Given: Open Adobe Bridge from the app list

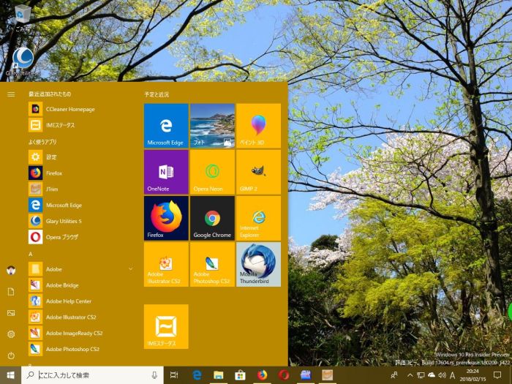Looking at the screenshot, I should coord(62,285).
